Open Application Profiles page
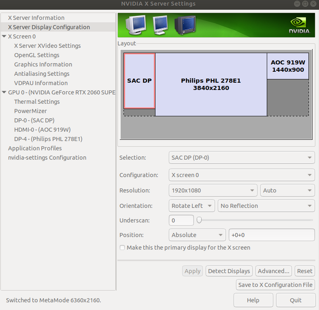This screenshot has height=310, width=319. pyautogui.click(x=35, y=148)
